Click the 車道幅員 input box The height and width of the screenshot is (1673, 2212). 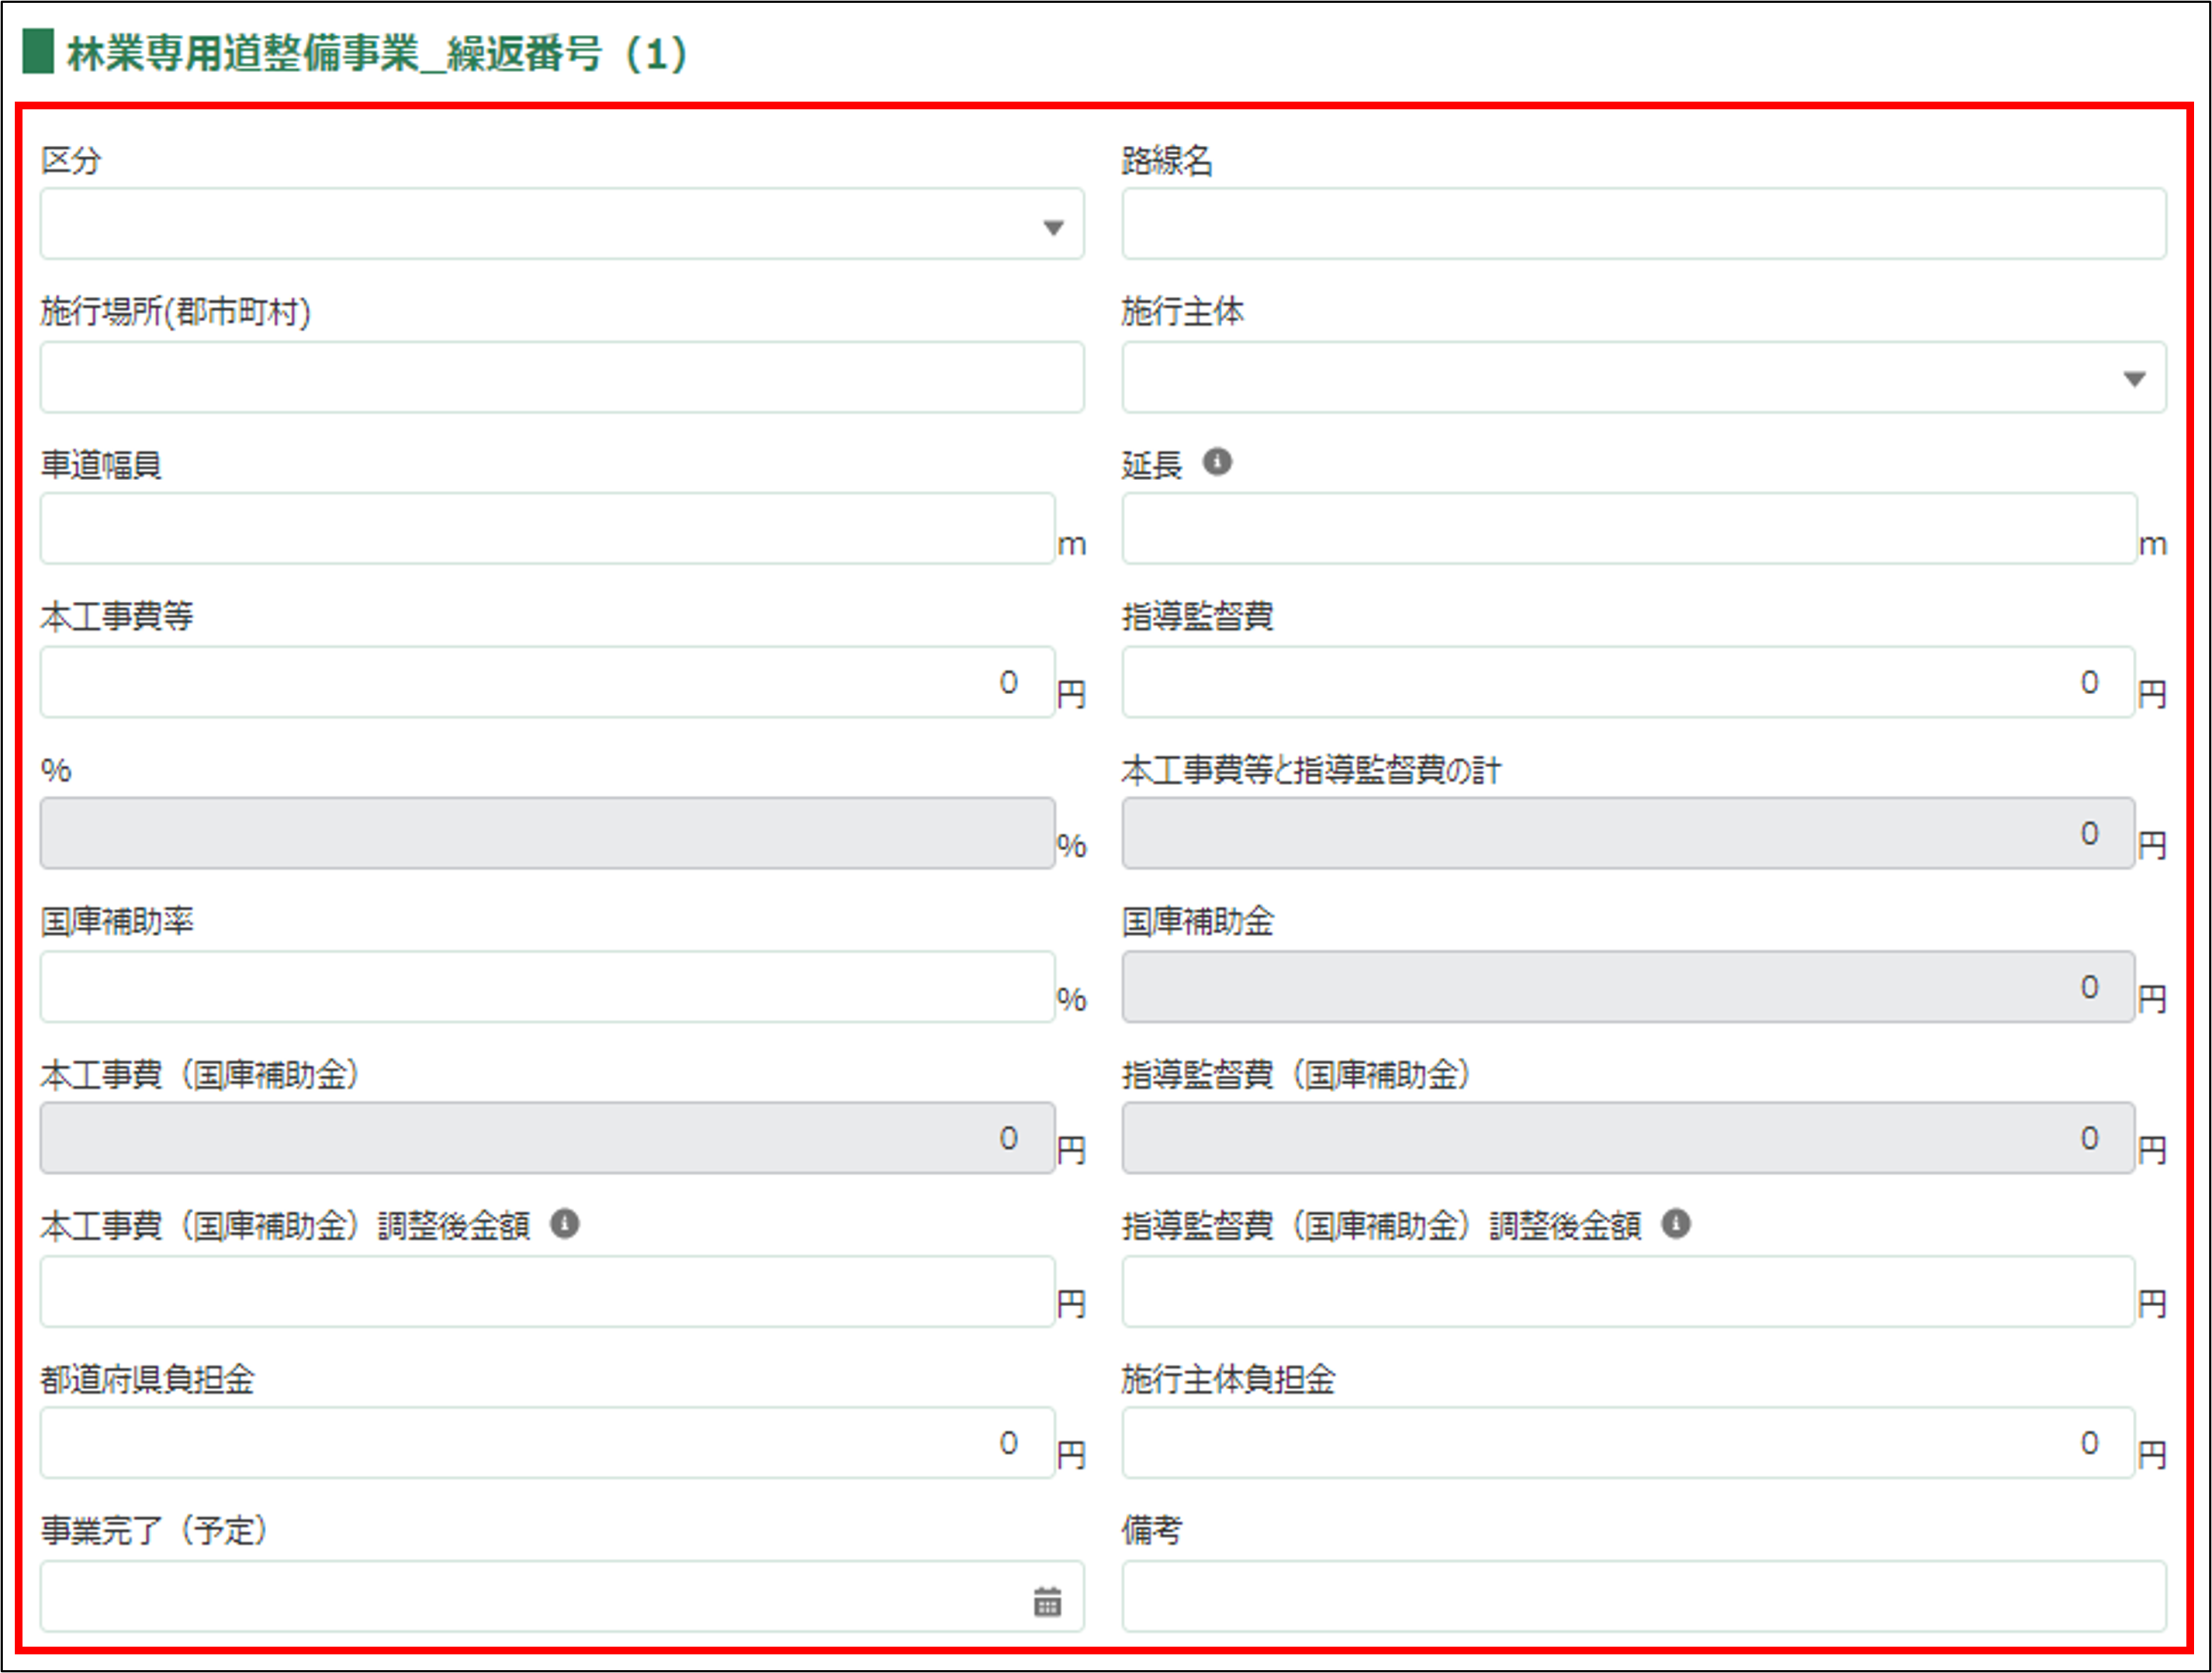547,529
